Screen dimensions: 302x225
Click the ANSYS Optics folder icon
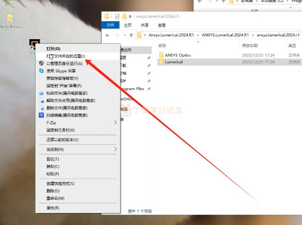pyautogui.click(x=161, y=55)
